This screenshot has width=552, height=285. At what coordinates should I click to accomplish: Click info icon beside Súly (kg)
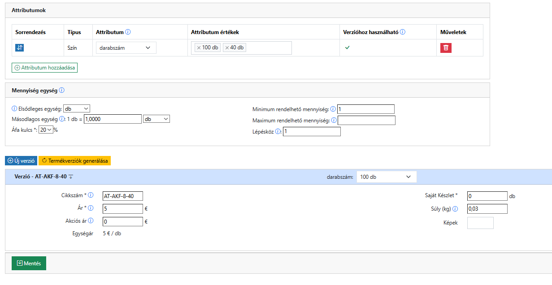pyautogui.click(x=455, y=209)
